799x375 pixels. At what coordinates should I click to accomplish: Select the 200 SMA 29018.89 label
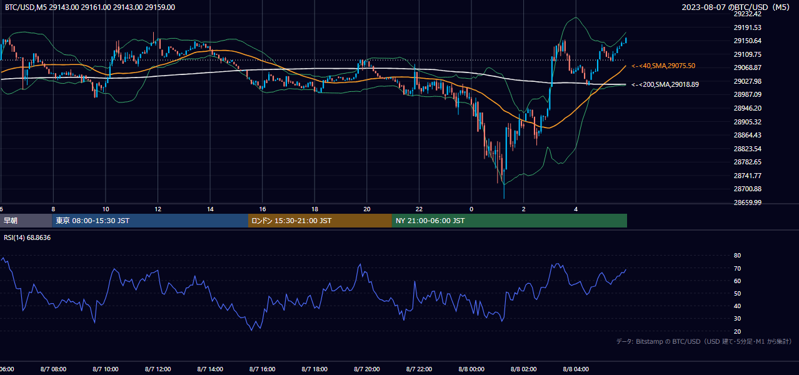pyautogui.click(x=665, y=84)
